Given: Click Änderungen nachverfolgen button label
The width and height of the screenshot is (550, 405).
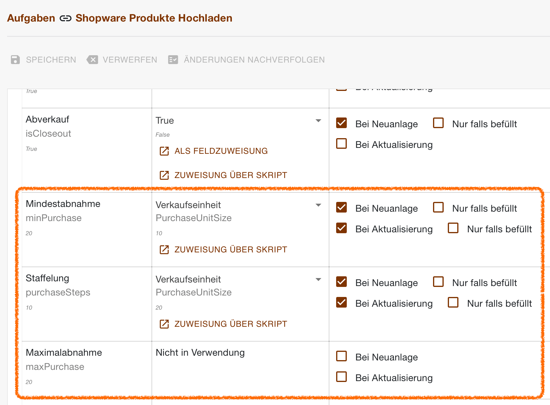Looking at the screenshot, I should (x=254, y=60).
